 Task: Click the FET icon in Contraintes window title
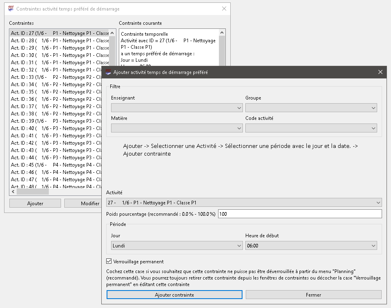click(x=11, y=9)
